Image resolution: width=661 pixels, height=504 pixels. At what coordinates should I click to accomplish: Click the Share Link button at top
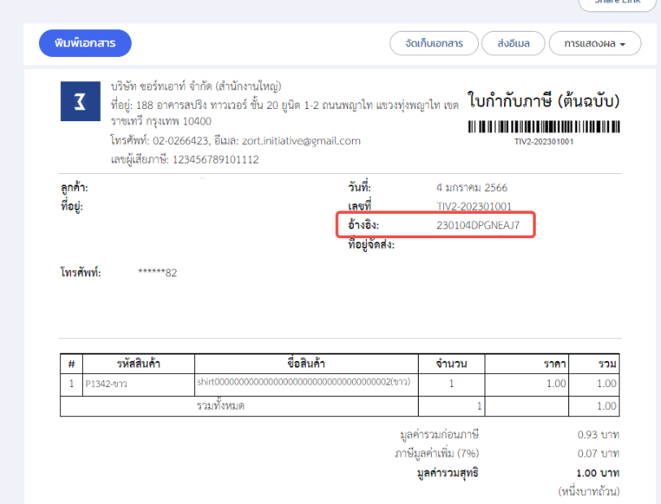coord(617,2)
